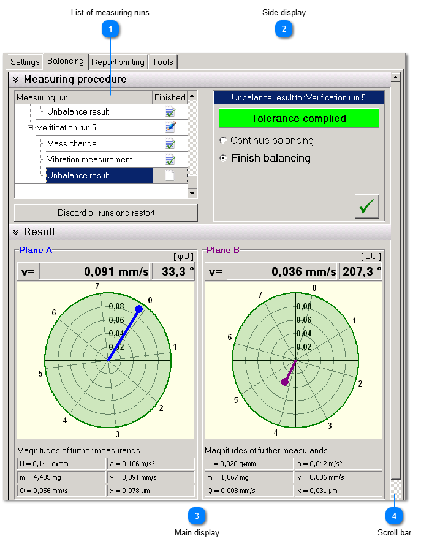Click finished icon of the top Unbalance result

click(x=170, y=112)
